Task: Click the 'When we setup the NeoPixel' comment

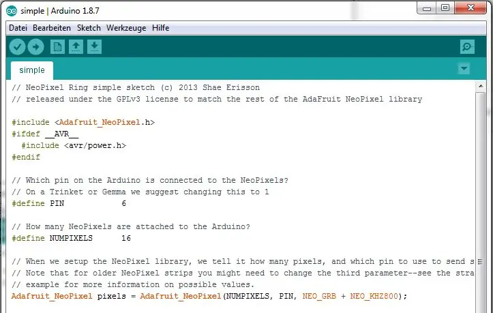Action: pyautogui.click(x=243, y=261)
